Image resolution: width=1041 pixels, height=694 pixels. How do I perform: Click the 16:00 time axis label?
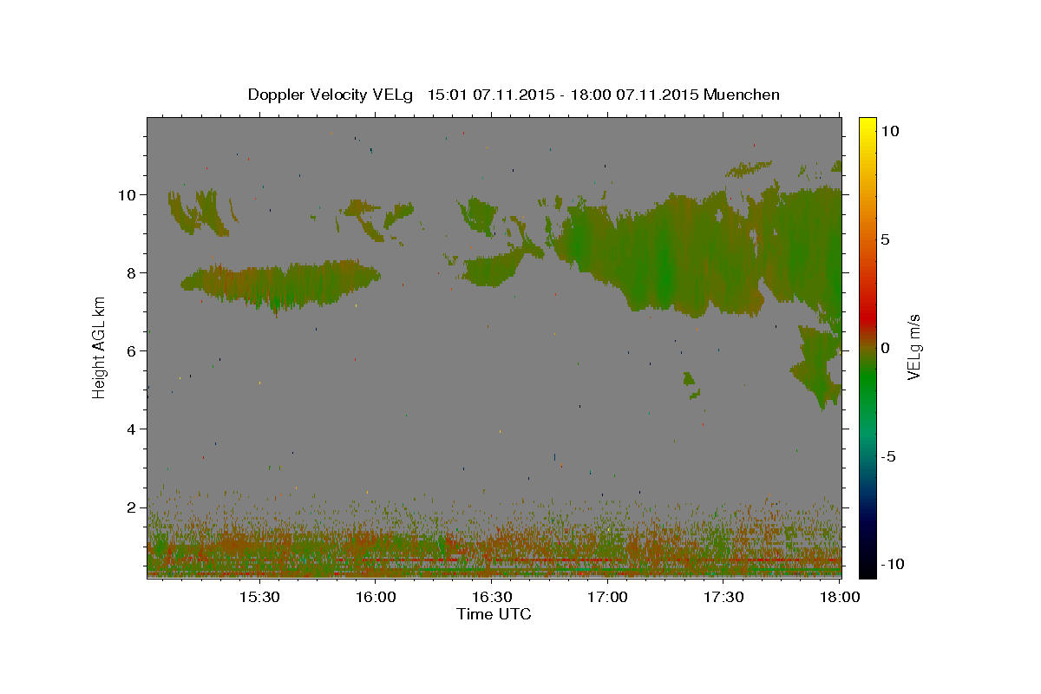pos(375,598)
